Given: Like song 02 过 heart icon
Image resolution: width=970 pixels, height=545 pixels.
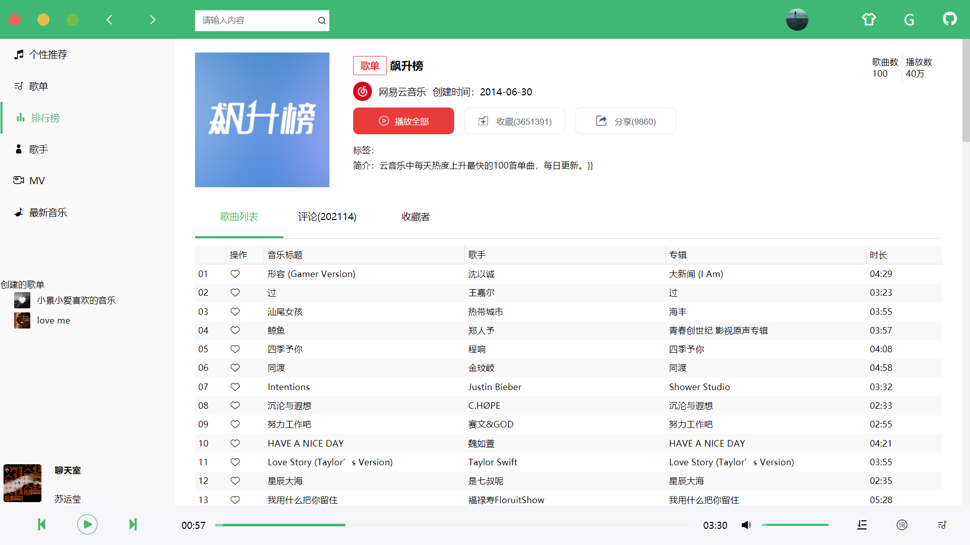Looking at the screenshot, I should tap(235, 293).
